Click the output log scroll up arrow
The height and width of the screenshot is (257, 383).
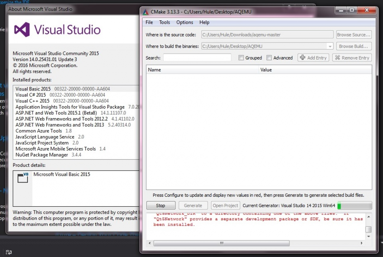368,217
